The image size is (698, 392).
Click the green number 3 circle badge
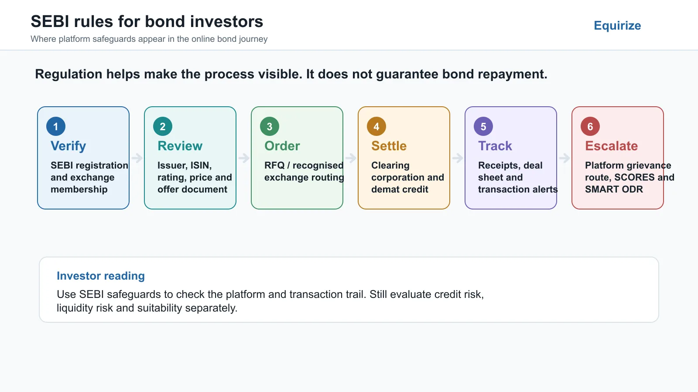270,126
